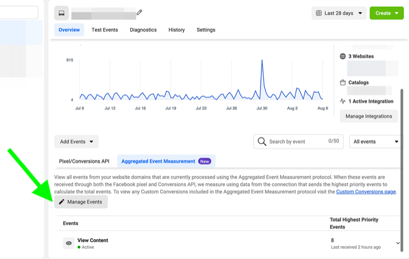Expand the View Content row chevron
409x259 pixels.
point(398,243)
